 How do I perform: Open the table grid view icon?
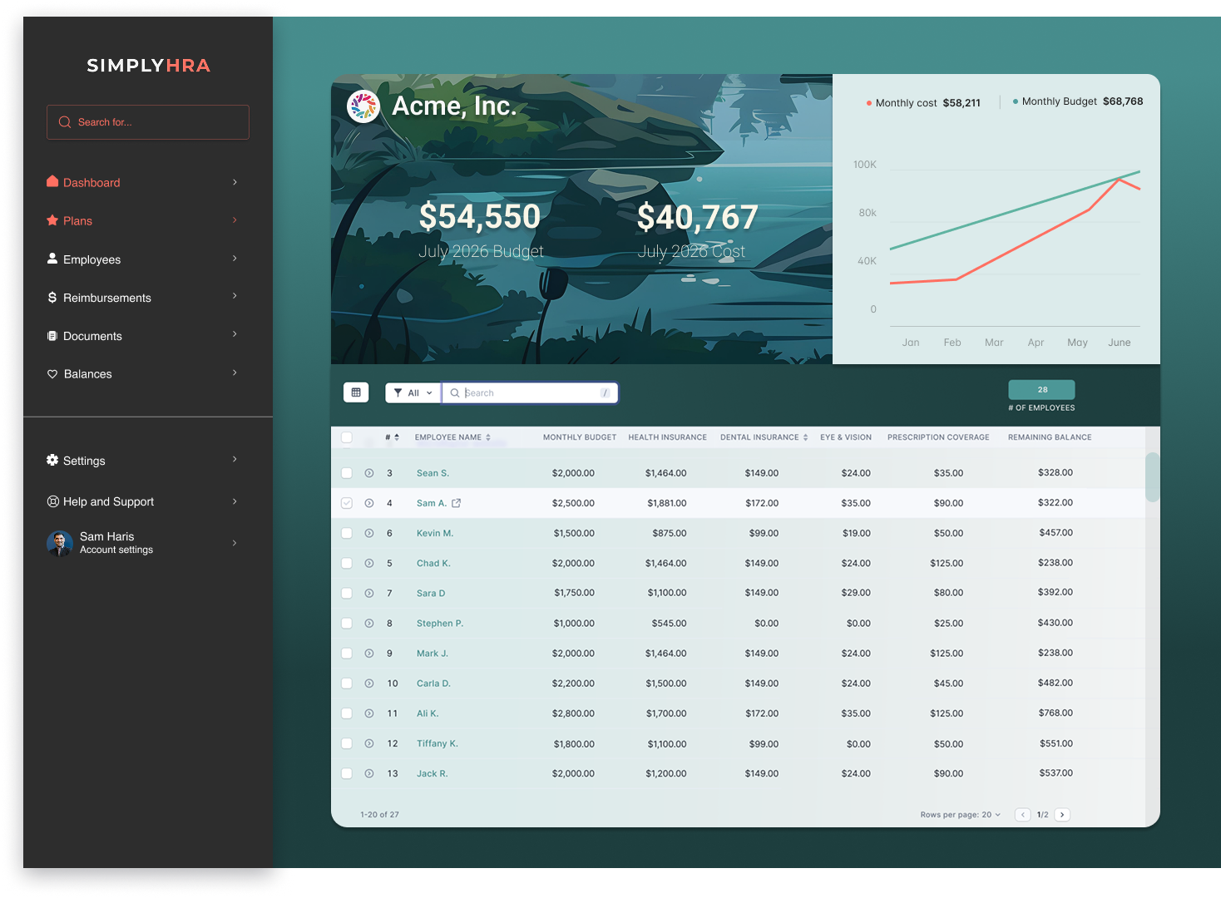click(356, 392)
